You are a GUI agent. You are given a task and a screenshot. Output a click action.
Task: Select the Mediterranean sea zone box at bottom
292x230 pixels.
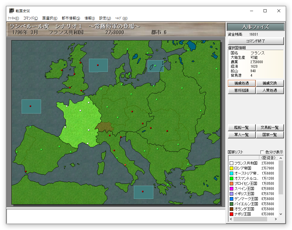[x=143, y=192]
